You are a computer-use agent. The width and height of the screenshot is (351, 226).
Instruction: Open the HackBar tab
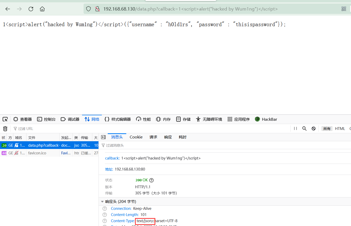[266, 119]
